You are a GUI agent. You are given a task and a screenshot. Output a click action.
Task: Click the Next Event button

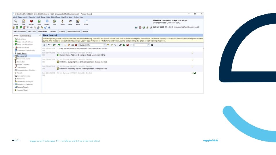coord(32,31)
